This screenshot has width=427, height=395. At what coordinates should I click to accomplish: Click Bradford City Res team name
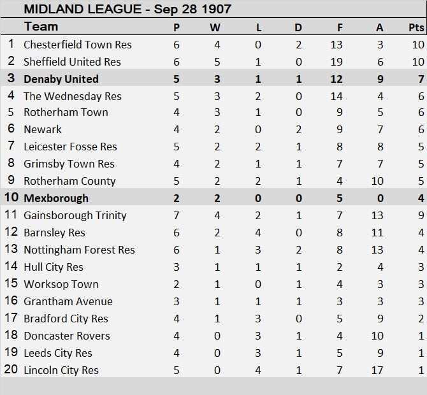(x=66, y=319)
